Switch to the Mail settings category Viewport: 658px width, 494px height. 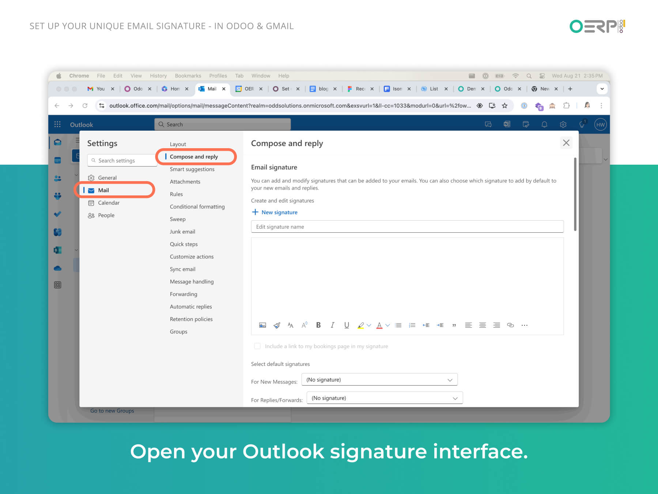(103, 190)
